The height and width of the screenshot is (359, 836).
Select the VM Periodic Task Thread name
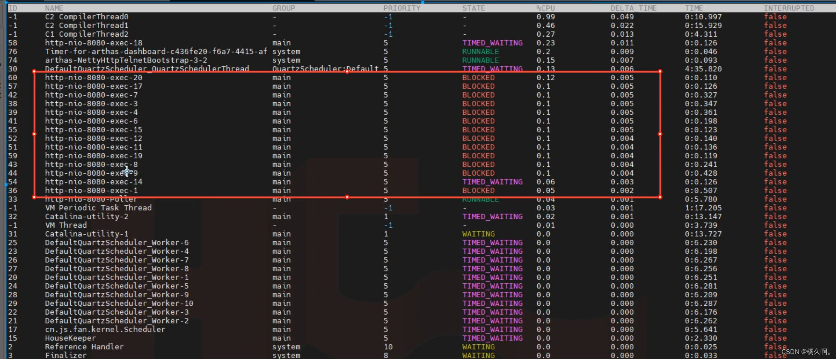98,208
